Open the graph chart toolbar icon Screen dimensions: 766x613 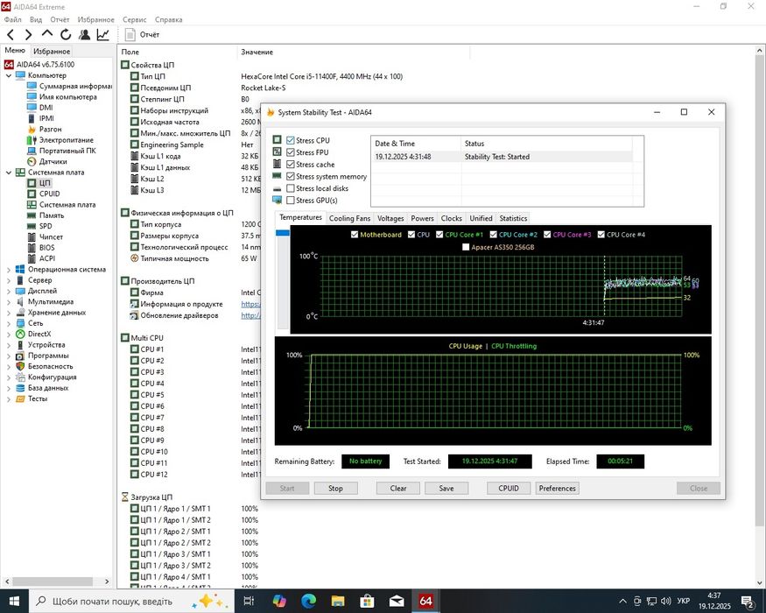pos(103,35)
